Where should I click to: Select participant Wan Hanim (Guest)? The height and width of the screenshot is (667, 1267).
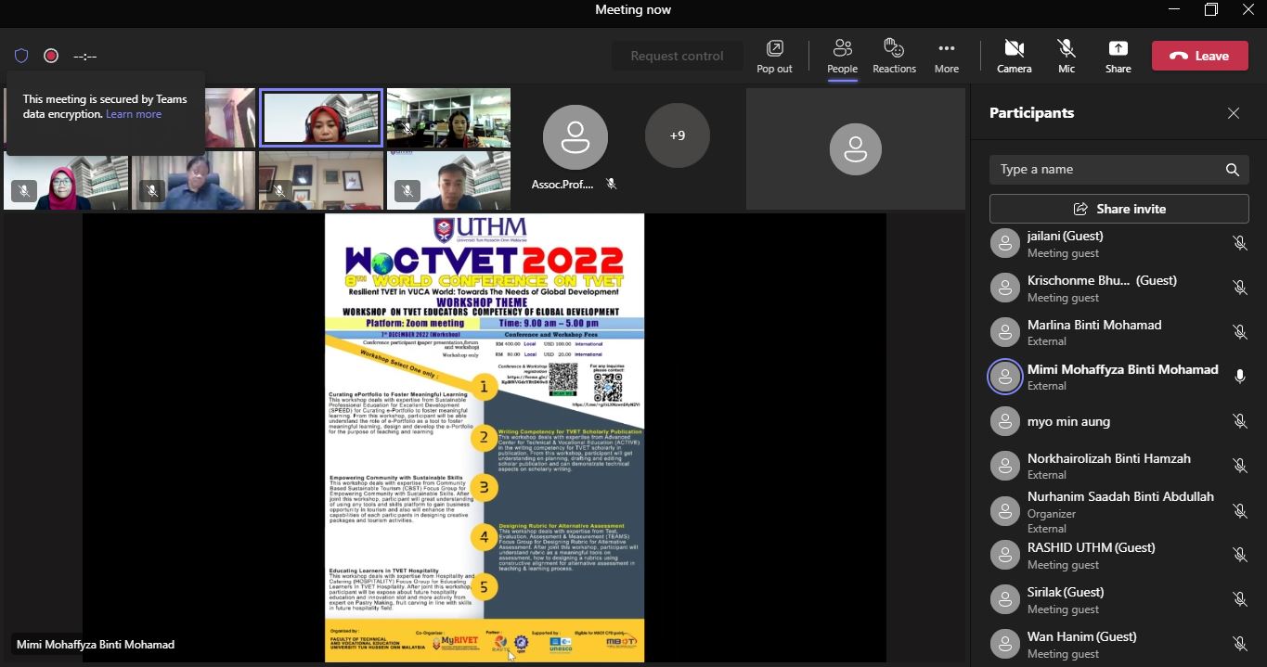1118,644
